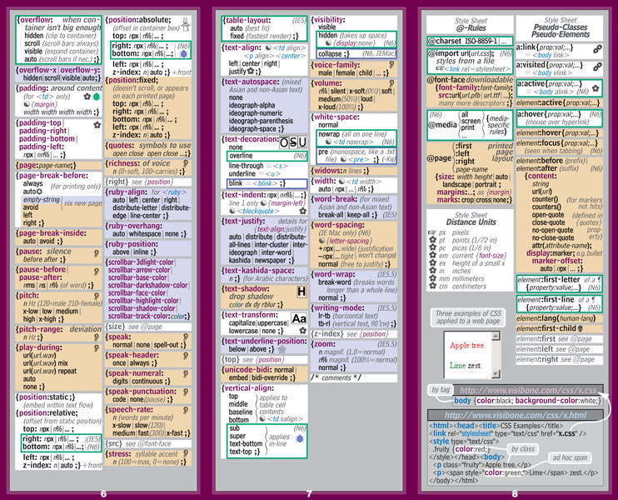Click the blue bug icon in position:absolute box
Image resolution: width=618 pixels, height=500 pixels.
click(183, 53)
